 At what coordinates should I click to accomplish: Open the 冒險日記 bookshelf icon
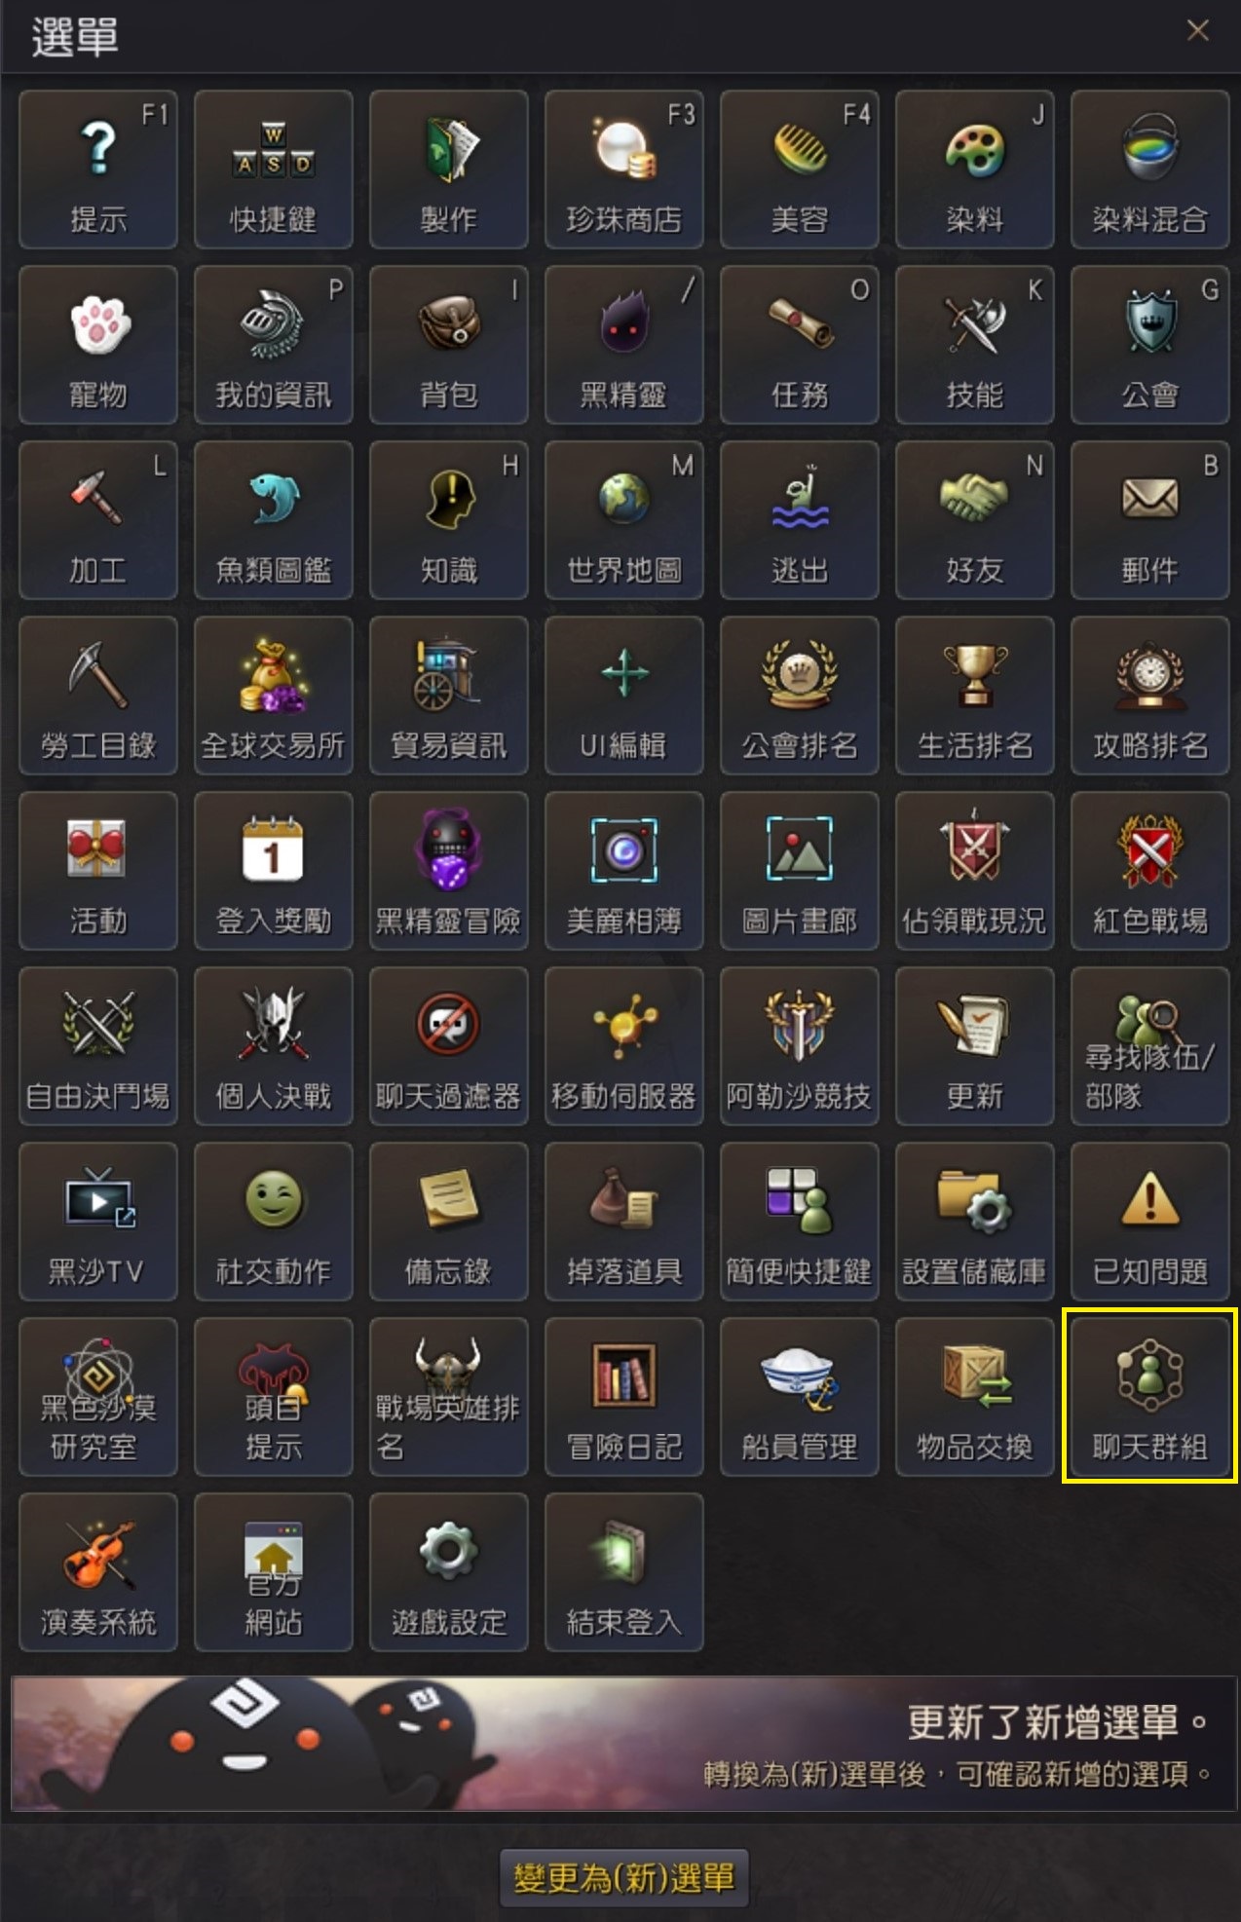point(623,1397)
